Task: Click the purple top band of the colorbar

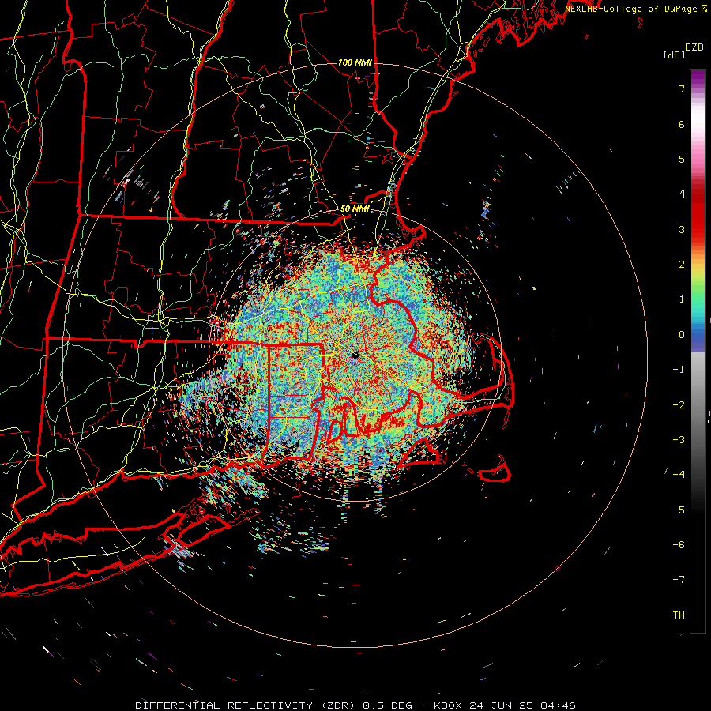Action: click(698, 77)
